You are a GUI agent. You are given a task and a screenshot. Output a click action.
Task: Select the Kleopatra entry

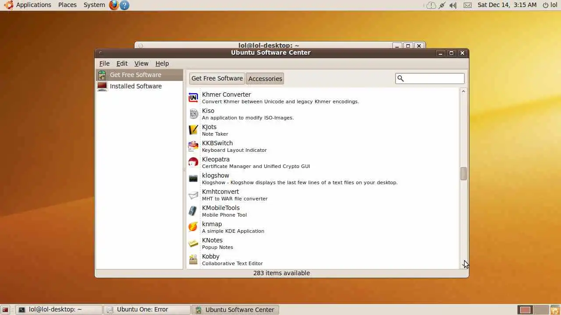pyautogui.click(x=323, y=162)
